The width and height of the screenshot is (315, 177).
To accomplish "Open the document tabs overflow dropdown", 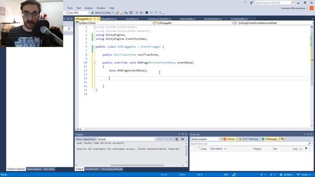I will click(x=312, y=19).
